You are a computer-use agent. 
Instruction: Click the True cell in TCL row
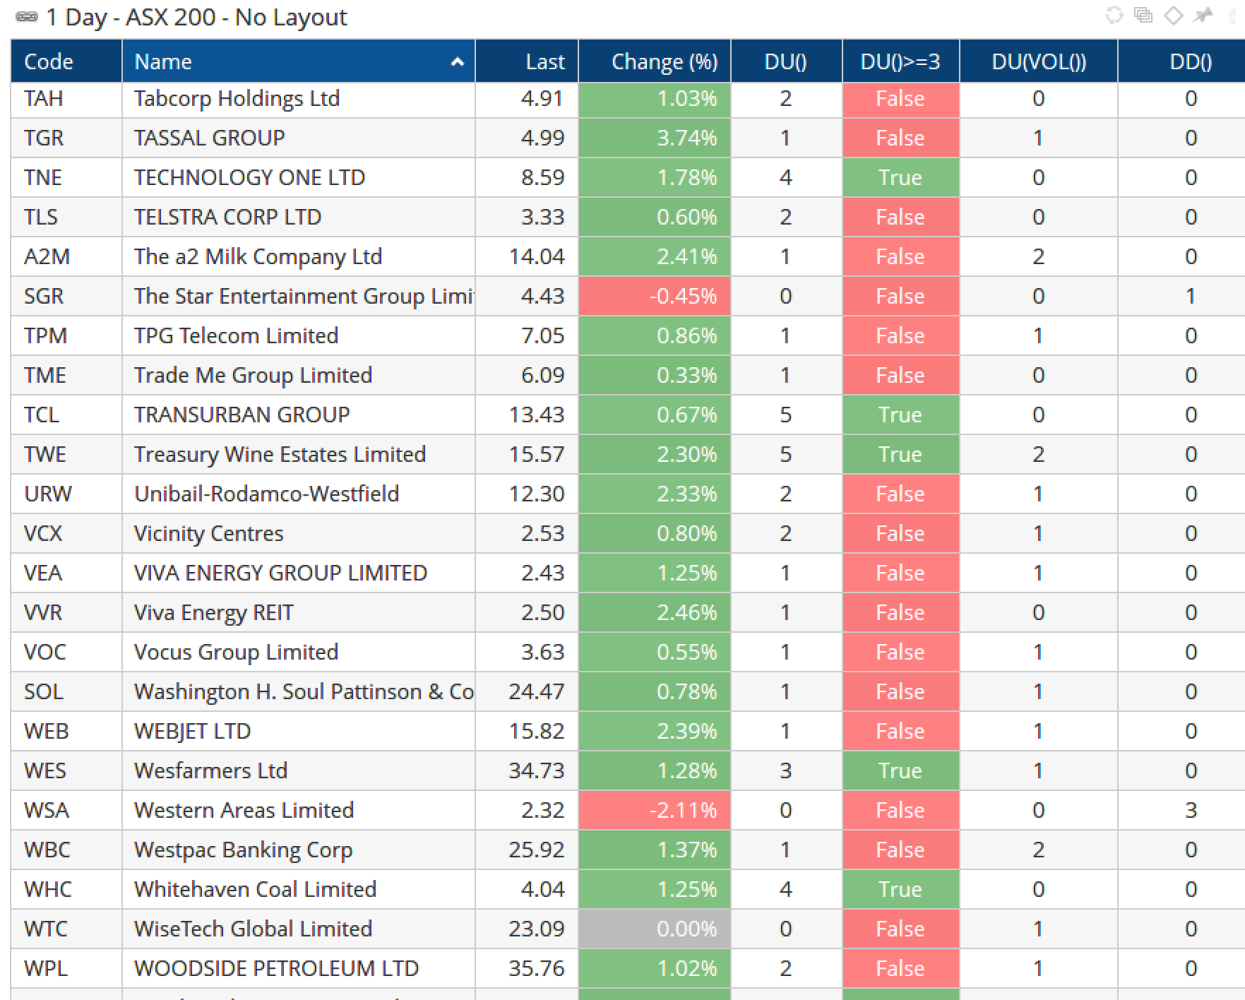point(900,415)
